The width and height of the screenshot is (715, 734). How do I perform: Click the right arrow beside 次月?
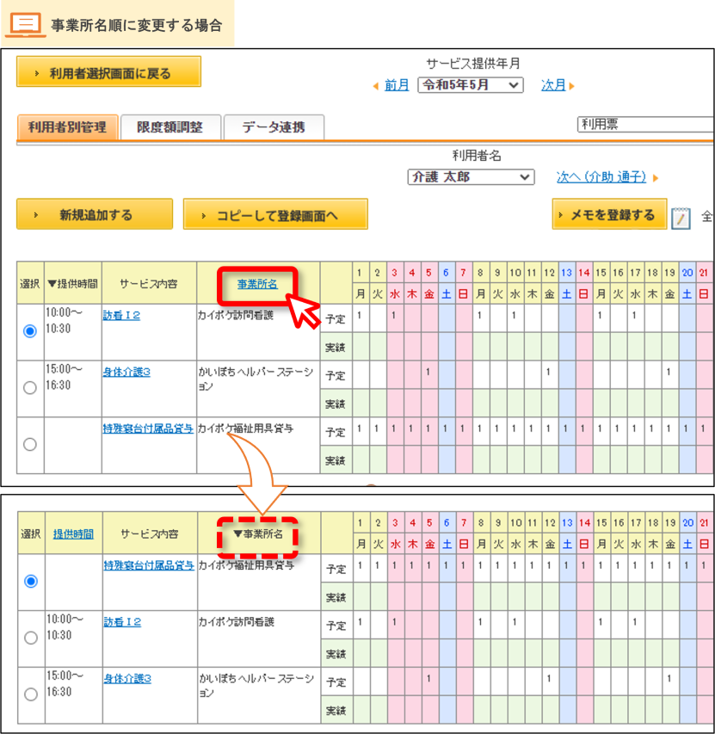(x=571, y=86)
